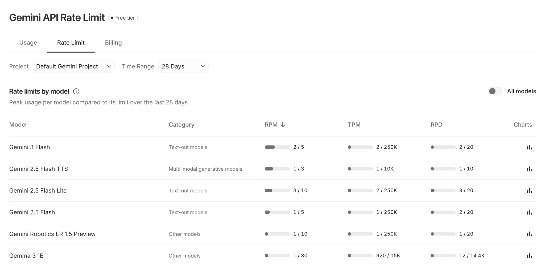Sort table by TPM column header
This screenshot has height=265, width=545.
pos(354,125)
